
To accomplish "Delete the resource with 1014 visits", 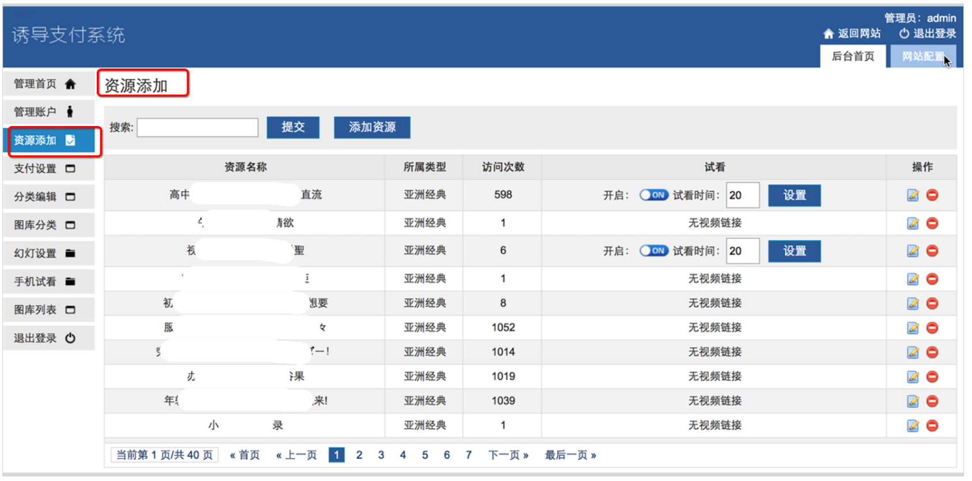I will [x=932, y=352].
